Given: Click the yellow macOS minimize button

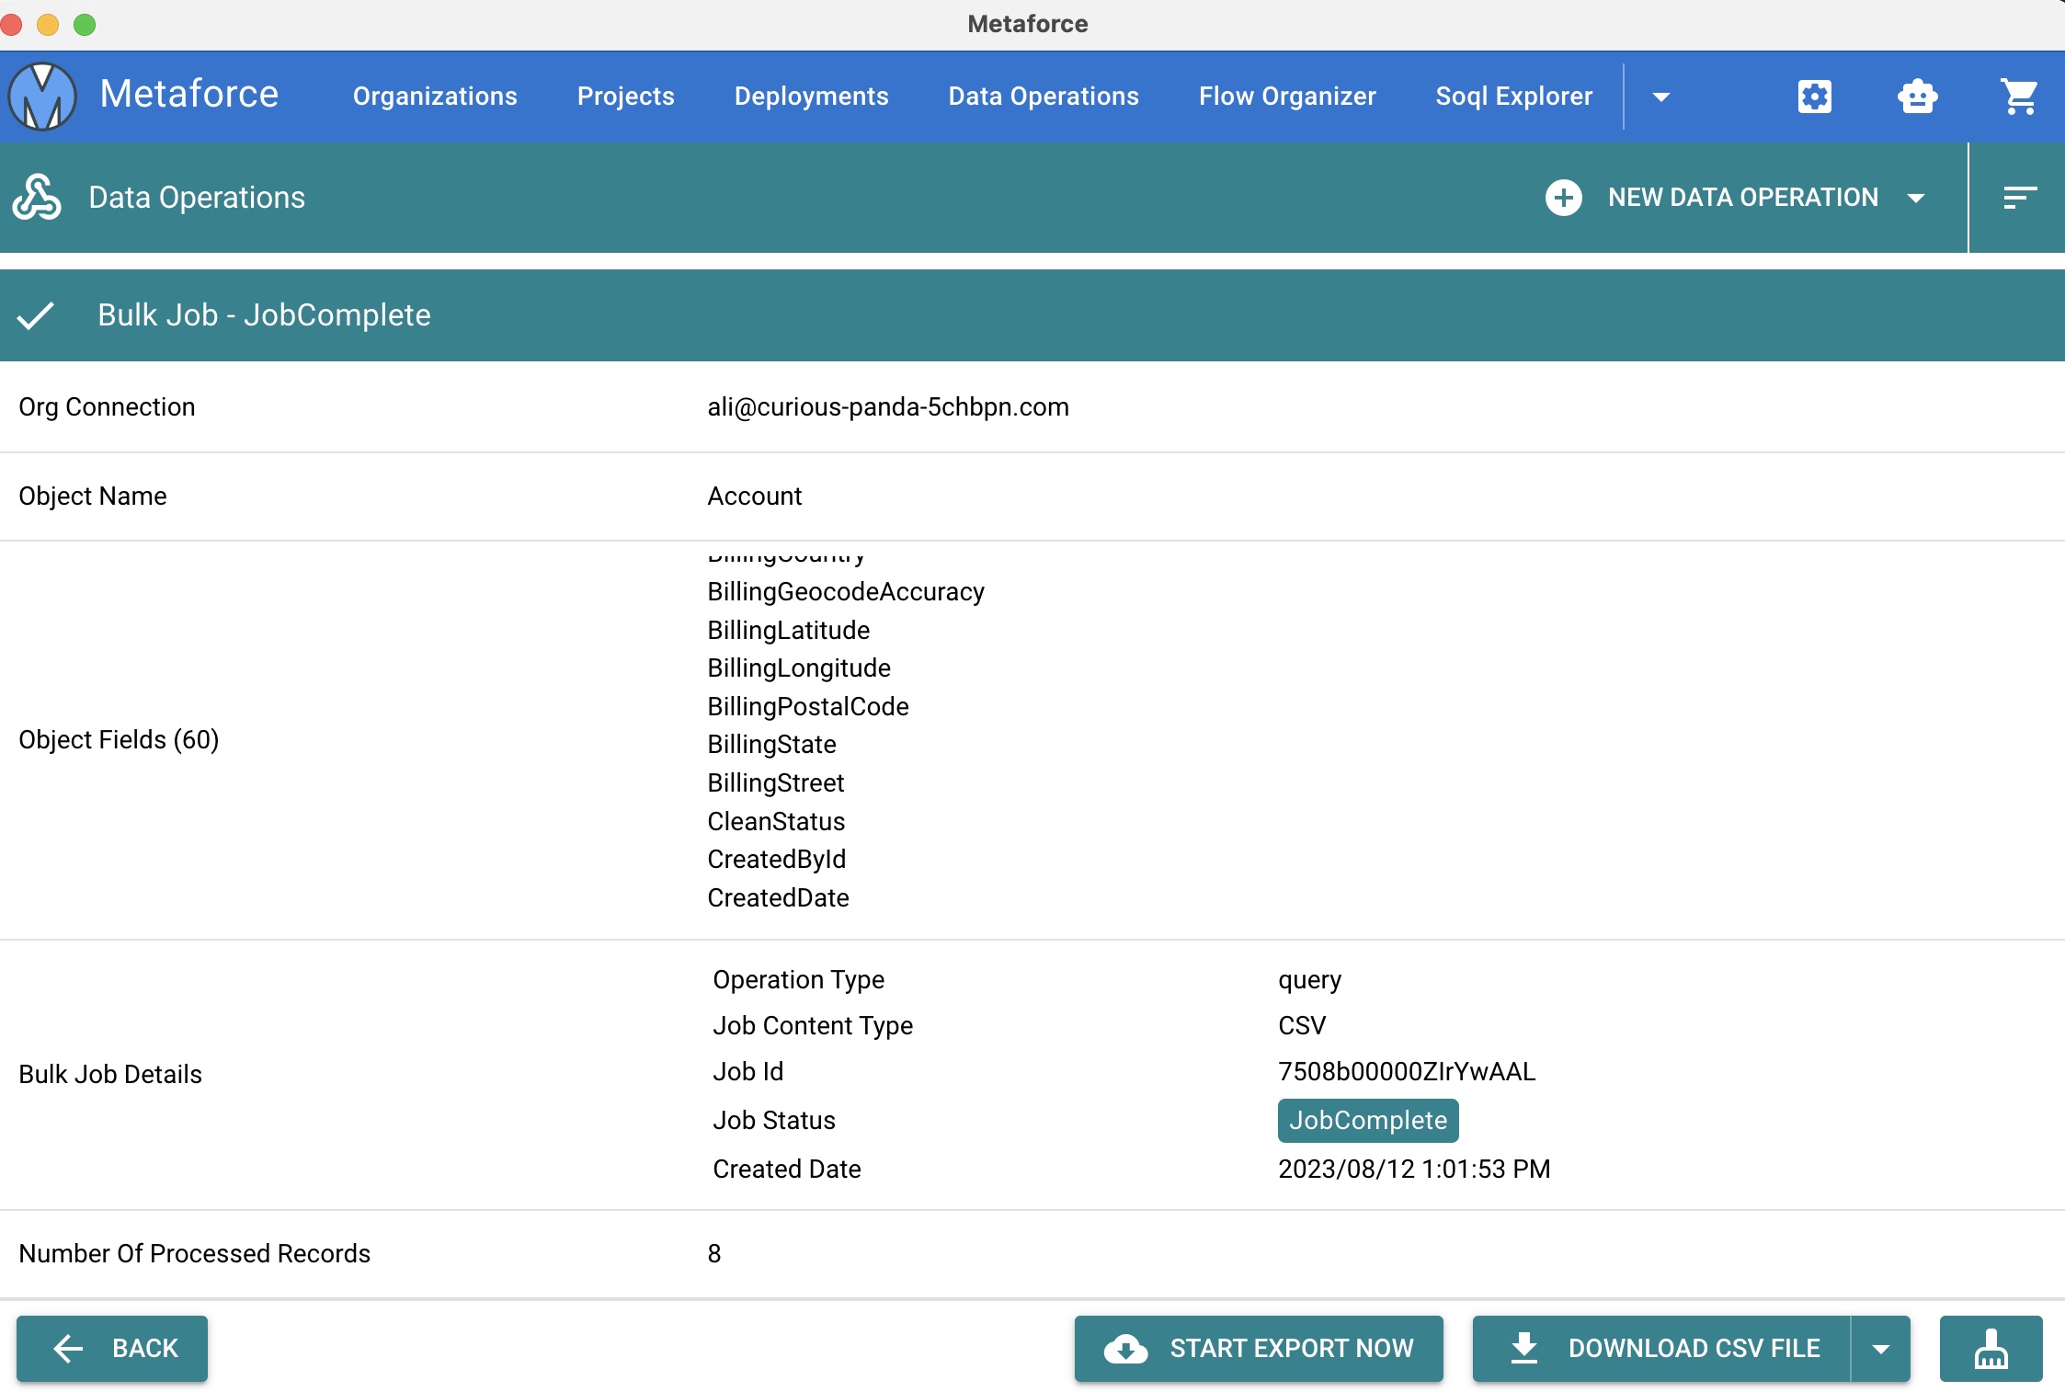Looking at the screenshot, I should tap(48, 25).
